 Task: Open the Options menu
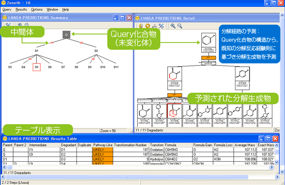(37, 9)
